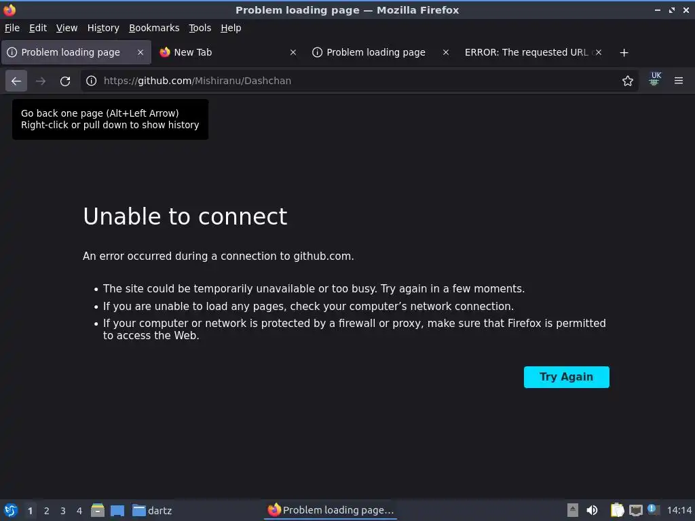Open the file manager icon in taskbar
The image size is (695, 521).
(x=98, y=510)
